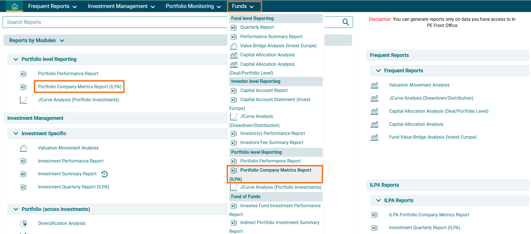Click the Search Reports input field
The height and width of the screenshot is (234, 531).
click(x=114, y=22)
